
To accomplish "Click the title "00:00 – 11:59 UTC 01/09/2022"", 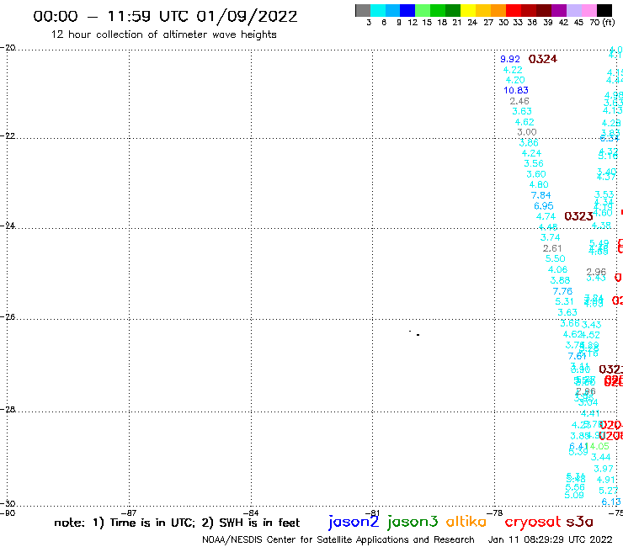I will click(165, 16).
